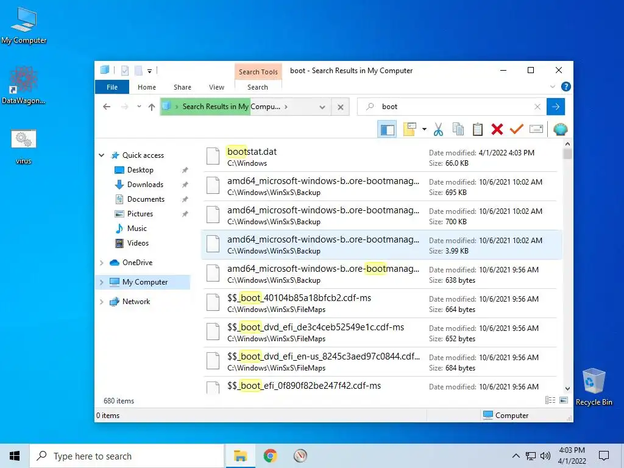The image size is (624, 468).
Task: Click the scissors Cut icon
Action: [x=438, y=129]
